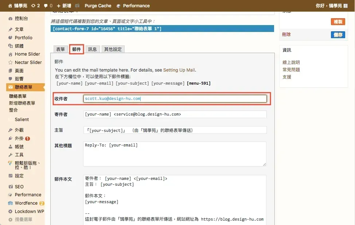Grab the 其他標題 textarea resize handle
Viewport: 355px width, 225px height.
[265, 165]
